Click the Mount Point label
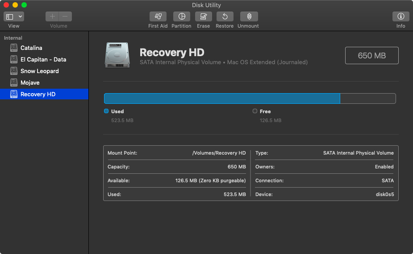The height and width of the screenshot is (254, 413). pos(122,153)
